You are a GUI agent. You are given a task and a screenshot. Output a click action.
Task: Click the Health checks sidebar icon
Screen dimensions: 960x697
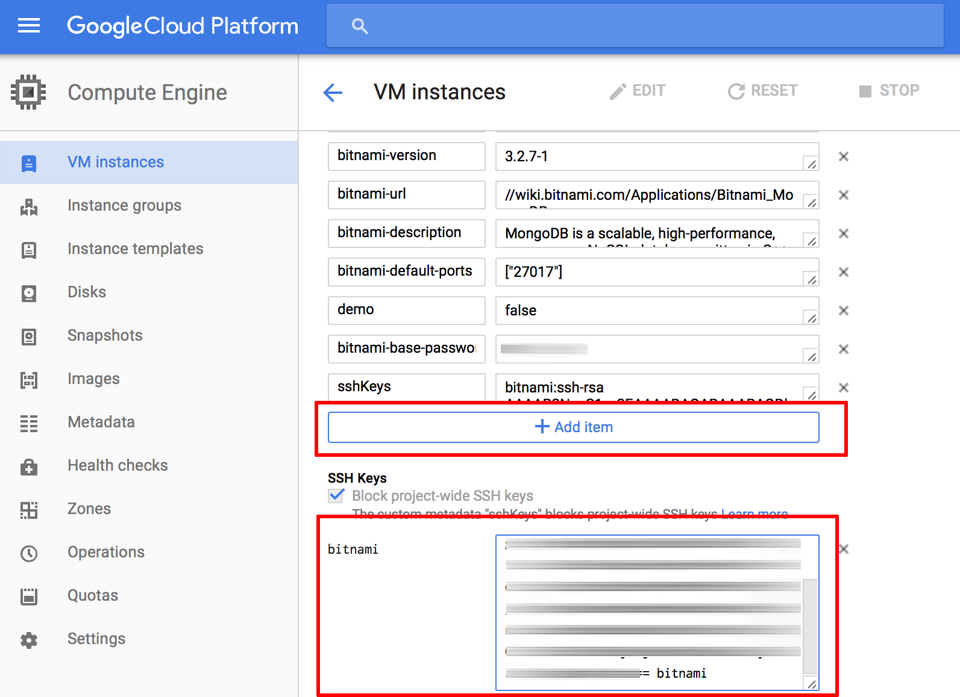(29, 466)
